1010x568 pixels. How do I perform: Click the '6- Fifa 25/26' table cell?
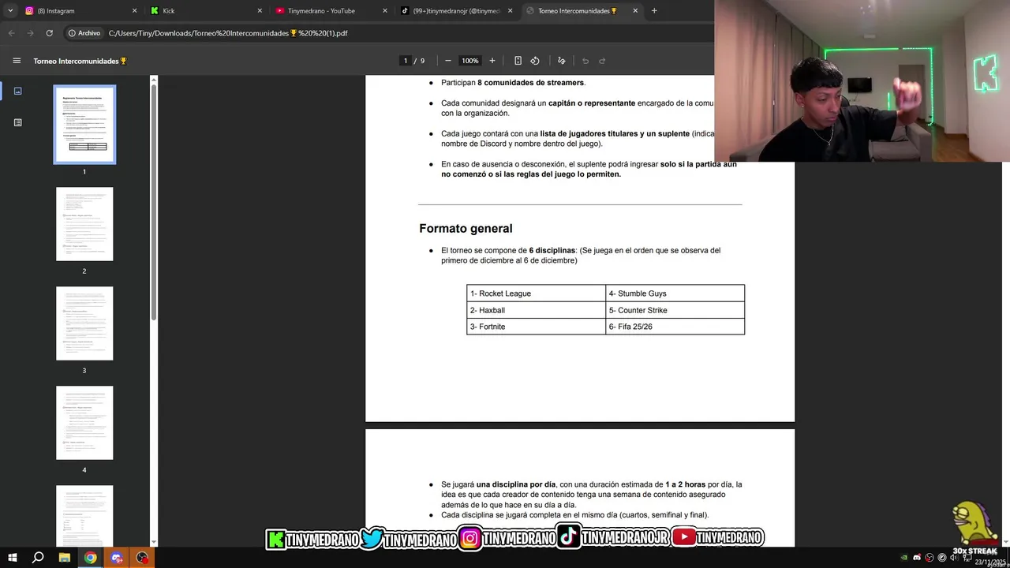(x=675, y=327)
